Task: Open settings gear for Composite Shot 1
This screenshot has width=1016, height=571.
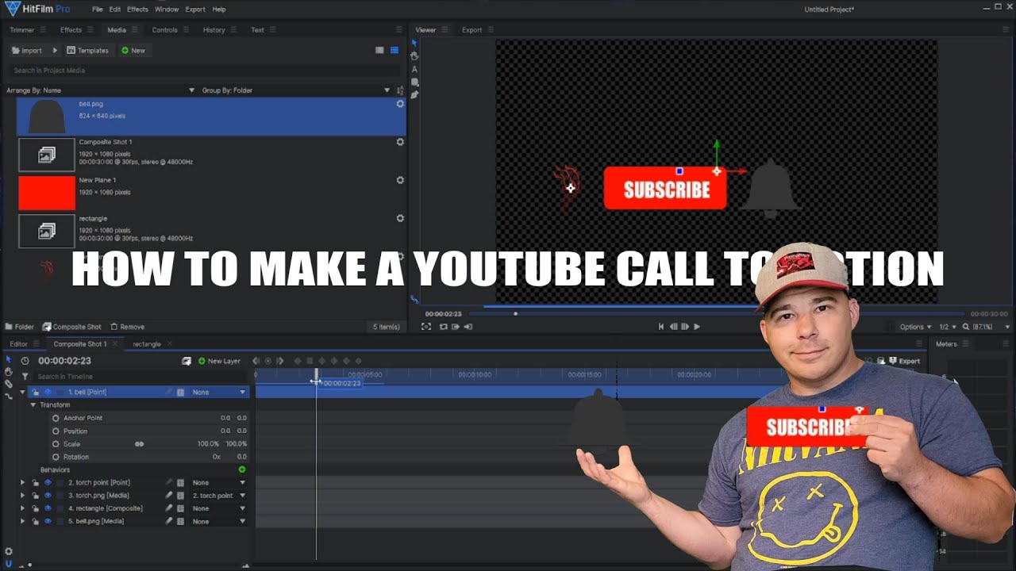Action: tap(400, 142)
